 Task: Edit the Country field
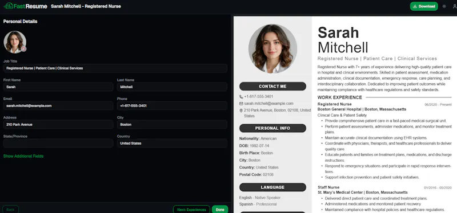click(172, 144)
